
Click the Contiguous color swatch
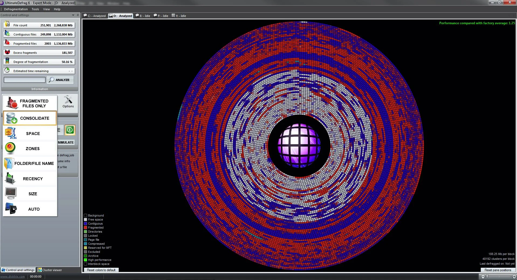click(x=85, y=224)
